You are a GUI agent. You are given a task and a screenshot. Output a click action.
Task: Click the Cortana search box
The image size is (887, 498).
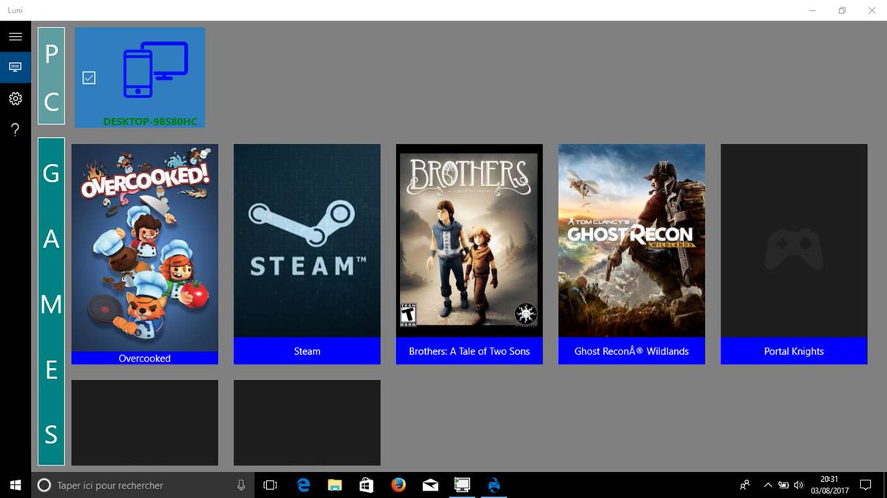tap(143, 485)
